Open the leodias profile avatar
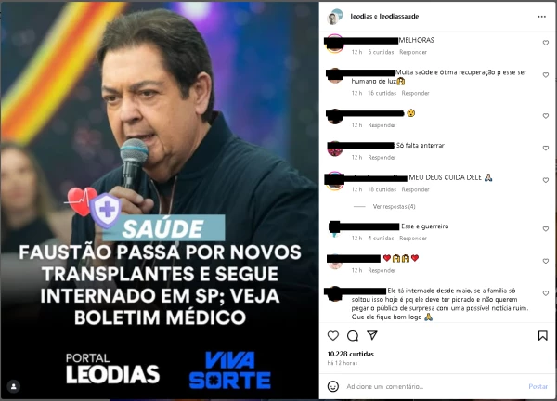 334,17
